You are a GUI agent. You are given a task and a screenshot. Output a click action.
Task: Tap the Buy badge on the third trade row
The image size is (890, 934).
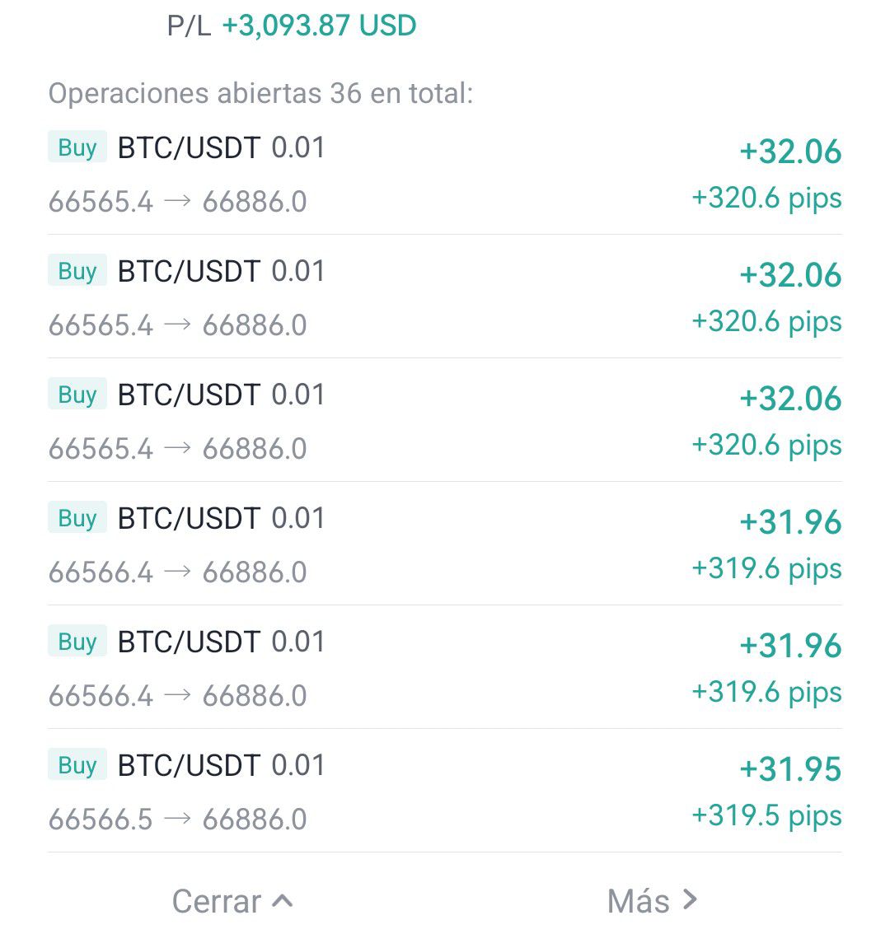tap(77, 395)
